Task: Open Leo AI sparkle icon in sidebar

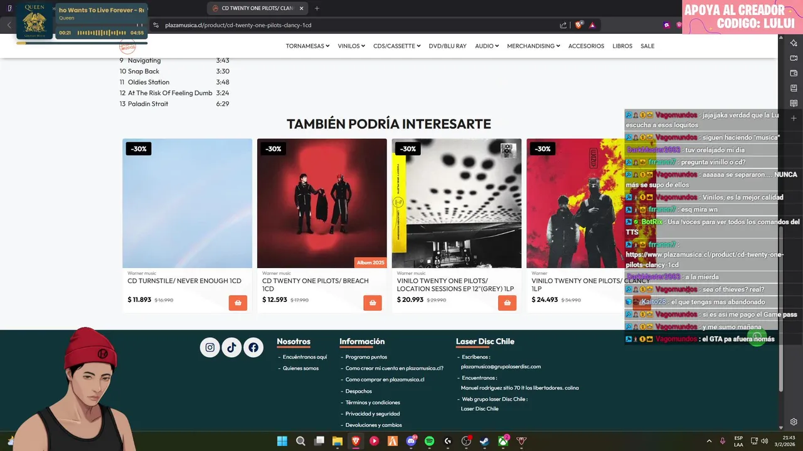Action: coord(794,43)
